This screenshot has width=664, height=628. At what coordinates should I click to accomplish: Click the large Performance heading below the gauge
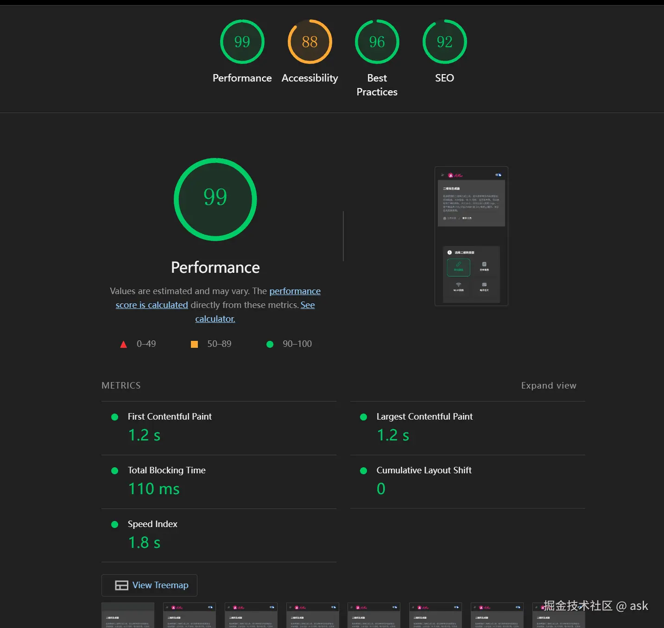point(215,267)
